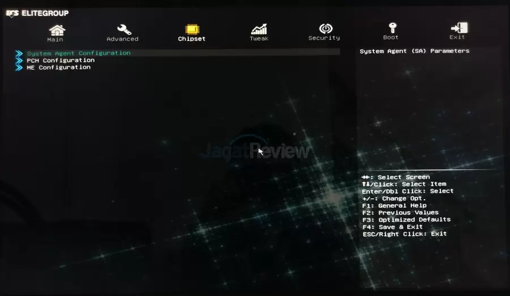Select the wrench icon for Advanced

[123, 29]
